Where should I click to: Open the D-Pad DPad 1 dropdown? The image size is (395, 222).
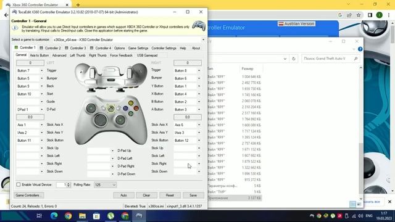coord(41,110)
